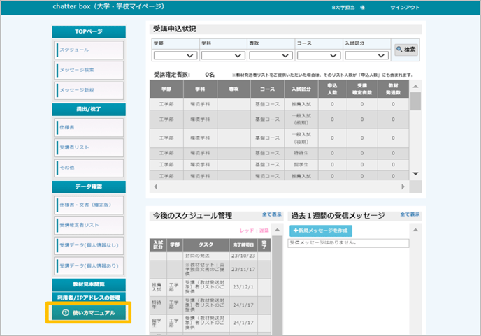Click 全て表示 link for schedule management

(x=272, y=214)
